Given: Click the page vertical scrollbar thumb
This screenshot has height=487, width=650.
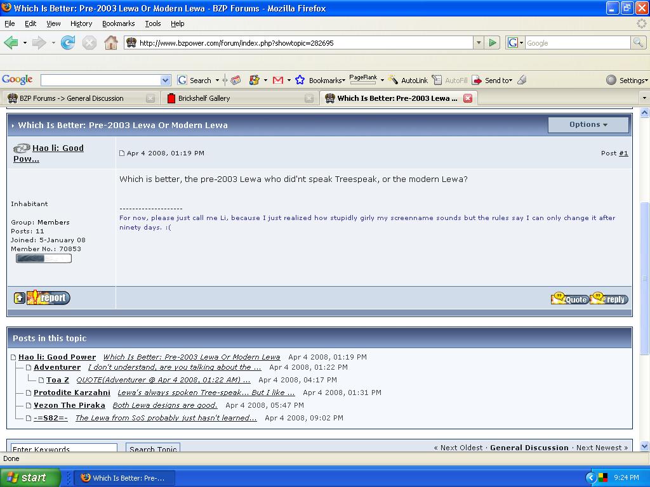Looking at the screenshot, I should 644,278.
